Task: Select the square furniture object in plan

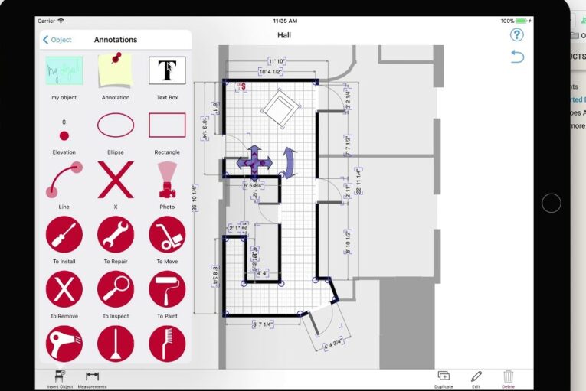Action: 280,109
